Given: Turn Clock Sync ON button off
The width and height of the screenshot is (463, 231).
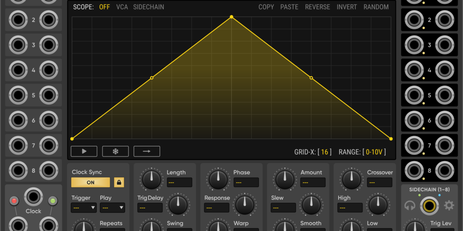Looking at the screenshot, I should (91, 182).
